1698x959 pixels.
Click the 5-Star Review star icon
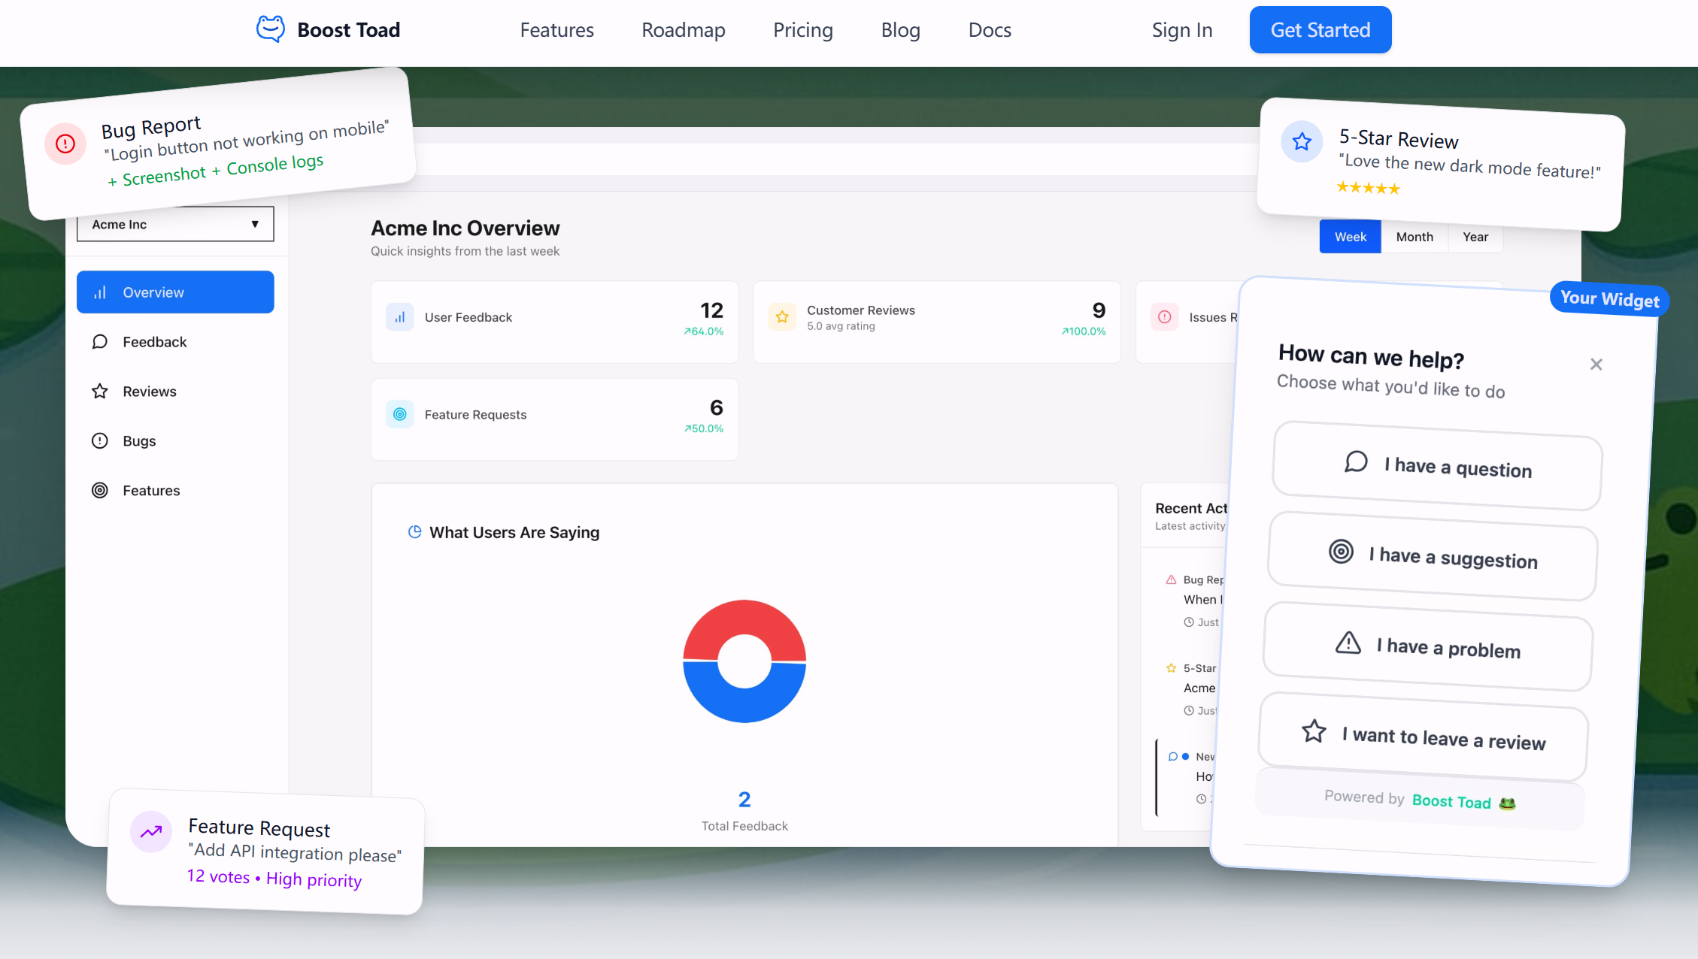coord(1302,141)
